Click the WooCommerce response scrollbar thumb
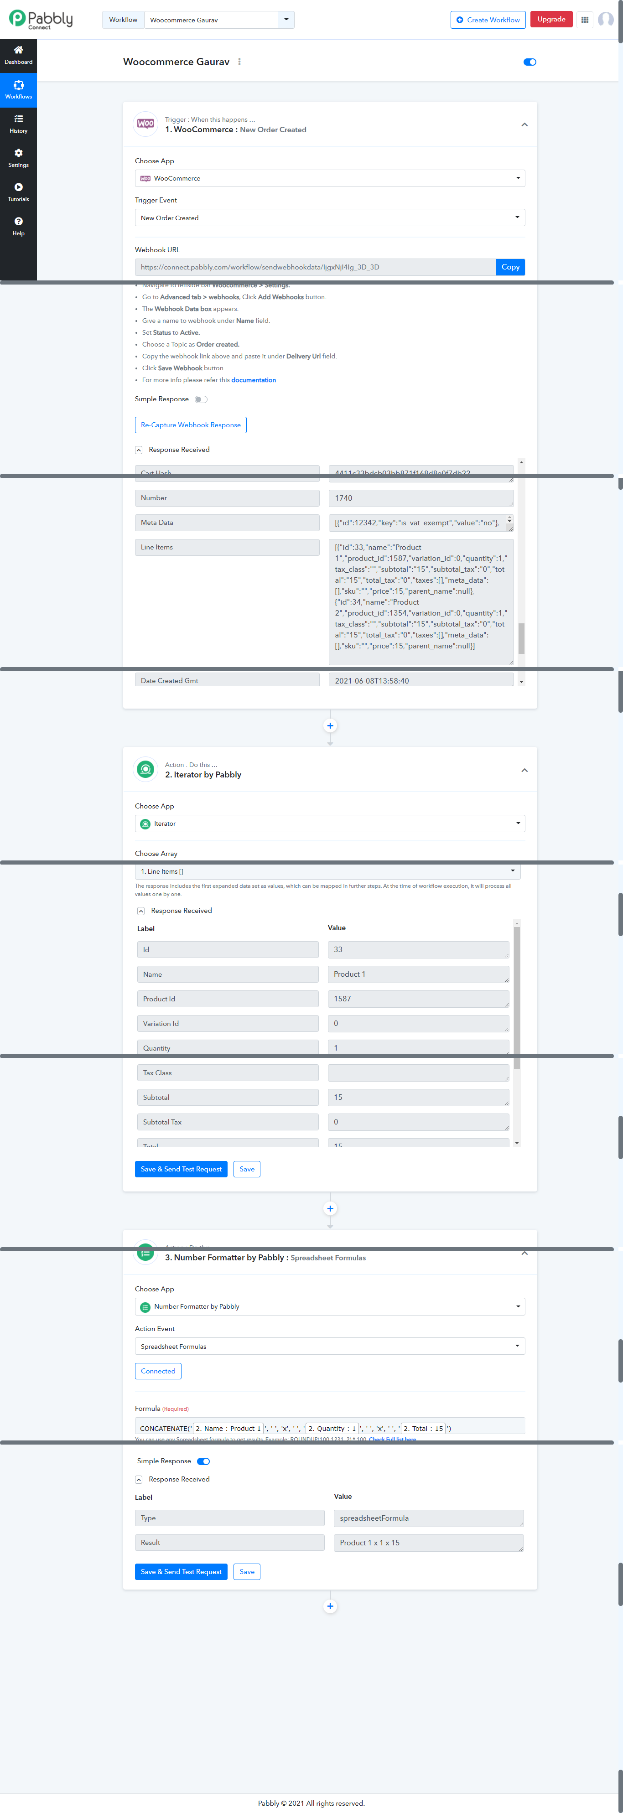Viewport: 623px width, 1813px height. pos(521,638)
